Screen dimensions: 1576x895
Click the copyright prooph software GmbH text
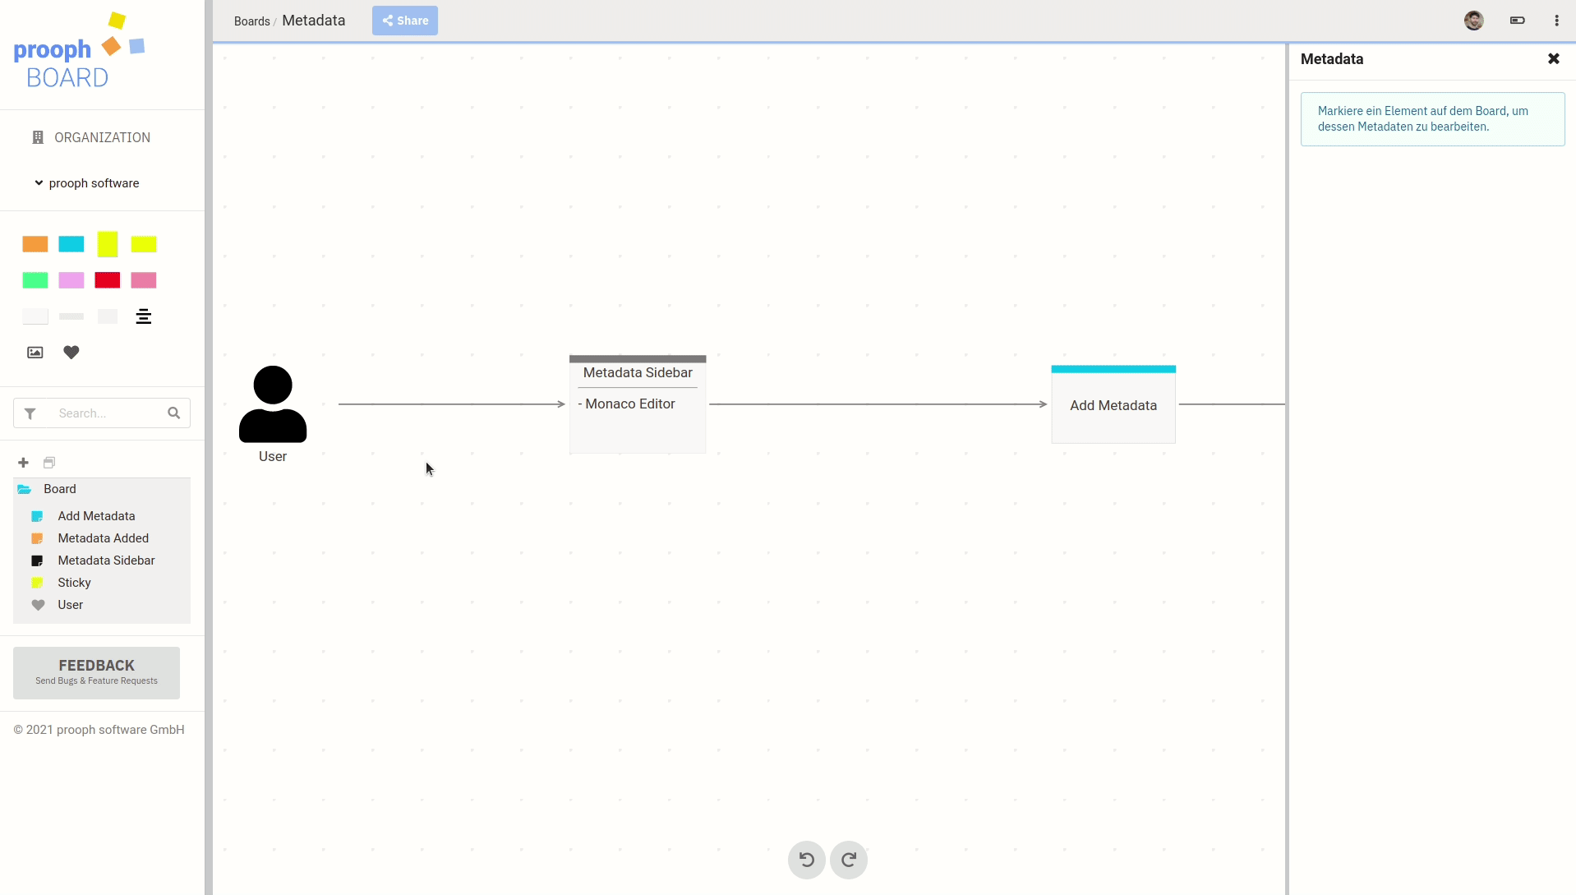(x=99, y=730)
